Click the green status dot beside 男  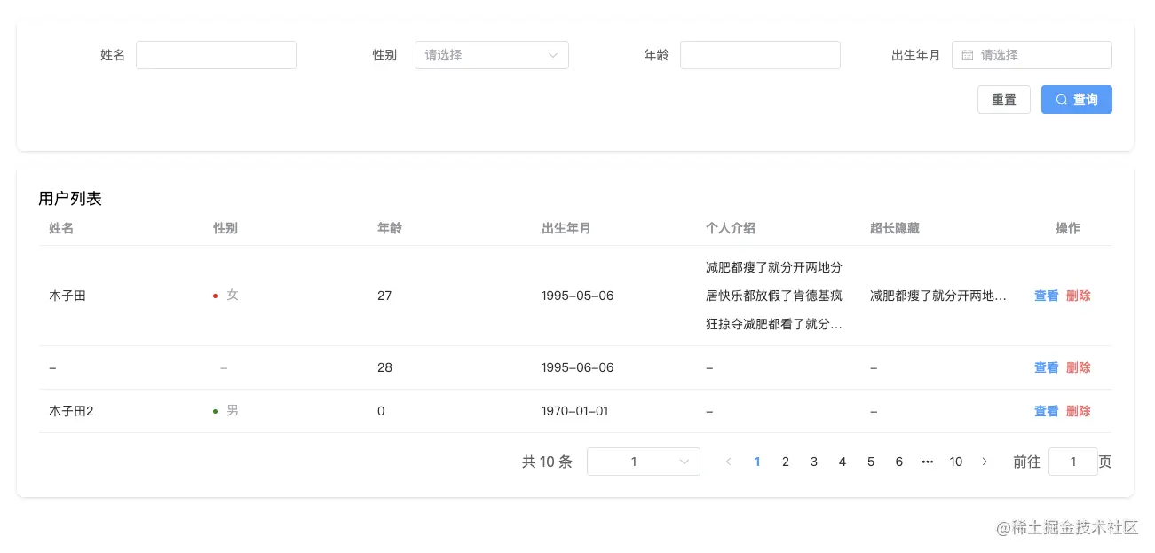pos(215,410)
